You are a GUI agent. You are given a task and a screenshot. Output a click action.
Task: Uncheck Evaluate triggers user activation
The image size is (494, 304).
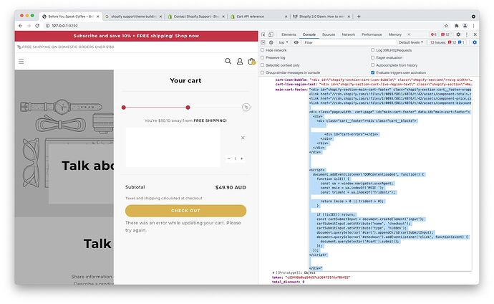click(x=373, y=72)
